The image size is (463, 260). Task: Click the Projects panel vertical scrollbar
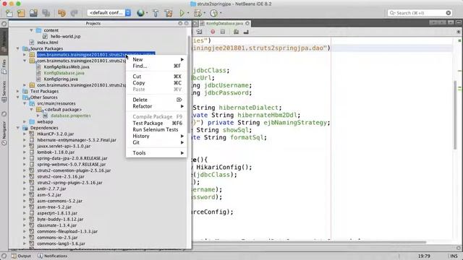(x=189, y=84)
